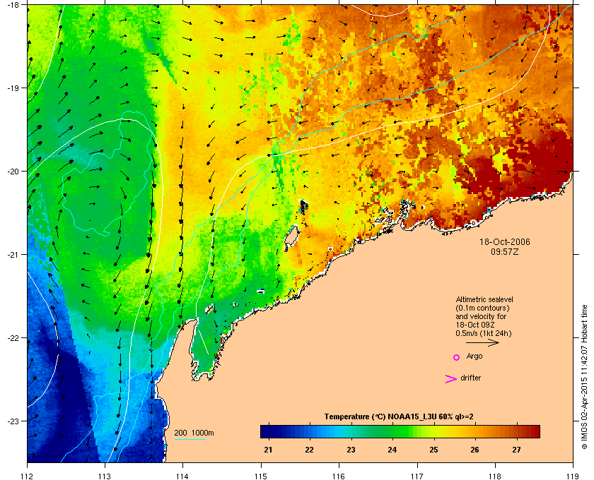Click the dark blue end of colorbar
Image resolution: width=594 pixels, height=480 pixels.
[267, 431]
